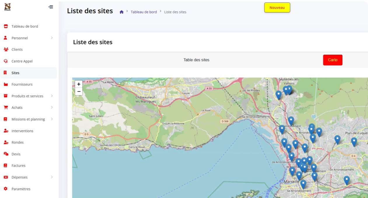Expand the Dépenses submenu arrow
The image size is (368, 198).
(52, 177)
